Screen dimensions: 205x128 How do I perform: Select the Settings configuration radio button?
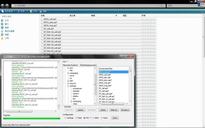point(66,118)
